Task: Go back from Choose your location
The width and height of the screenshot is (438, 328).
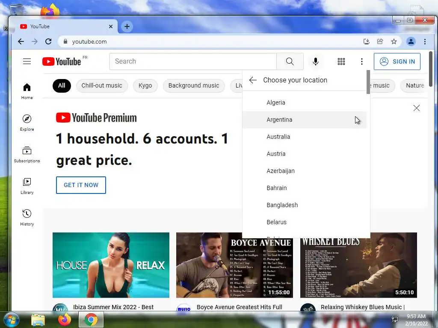Action: point(253,80)
